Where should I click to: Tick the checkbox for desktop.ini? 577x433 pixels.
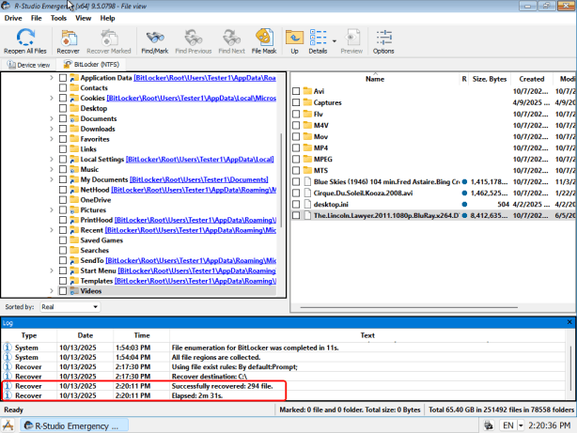coord(296,203)
